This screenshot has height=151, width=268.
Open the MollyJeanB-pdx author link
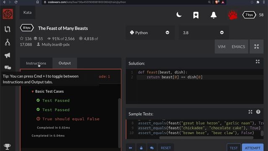click(56, 44)
